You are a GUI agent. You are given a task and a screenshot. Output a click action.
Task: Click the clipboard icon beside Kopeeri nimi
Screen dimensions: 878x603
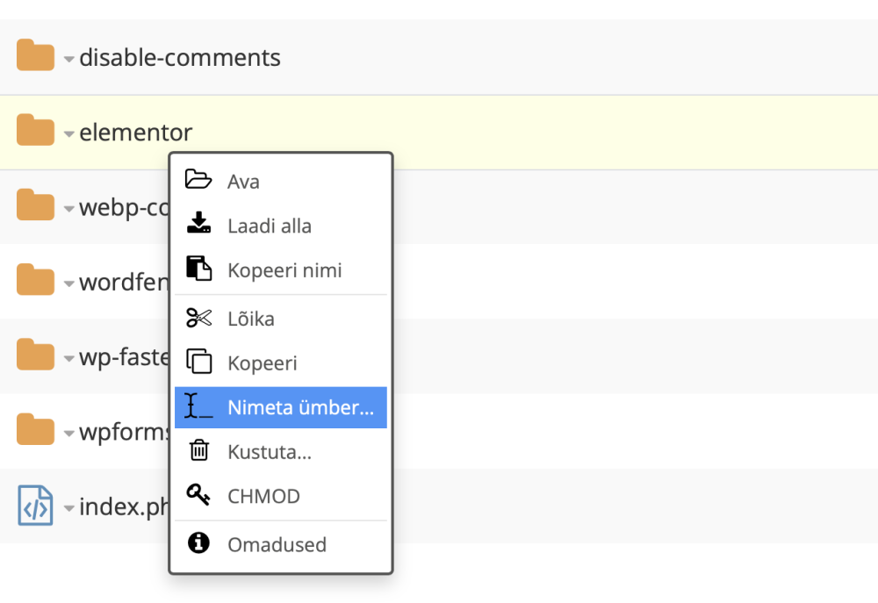pyautogui.click(x=199, y=269)
